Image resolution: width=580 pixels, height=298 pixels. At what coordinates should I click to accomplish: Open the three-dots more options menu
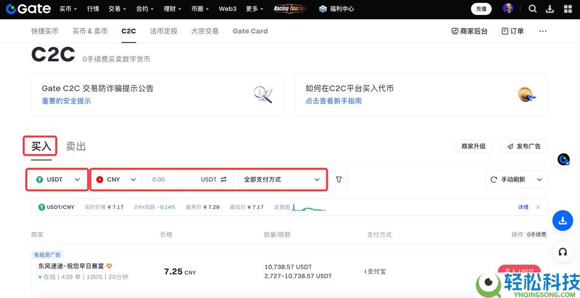pyautogui.click(x=543, y=31)
